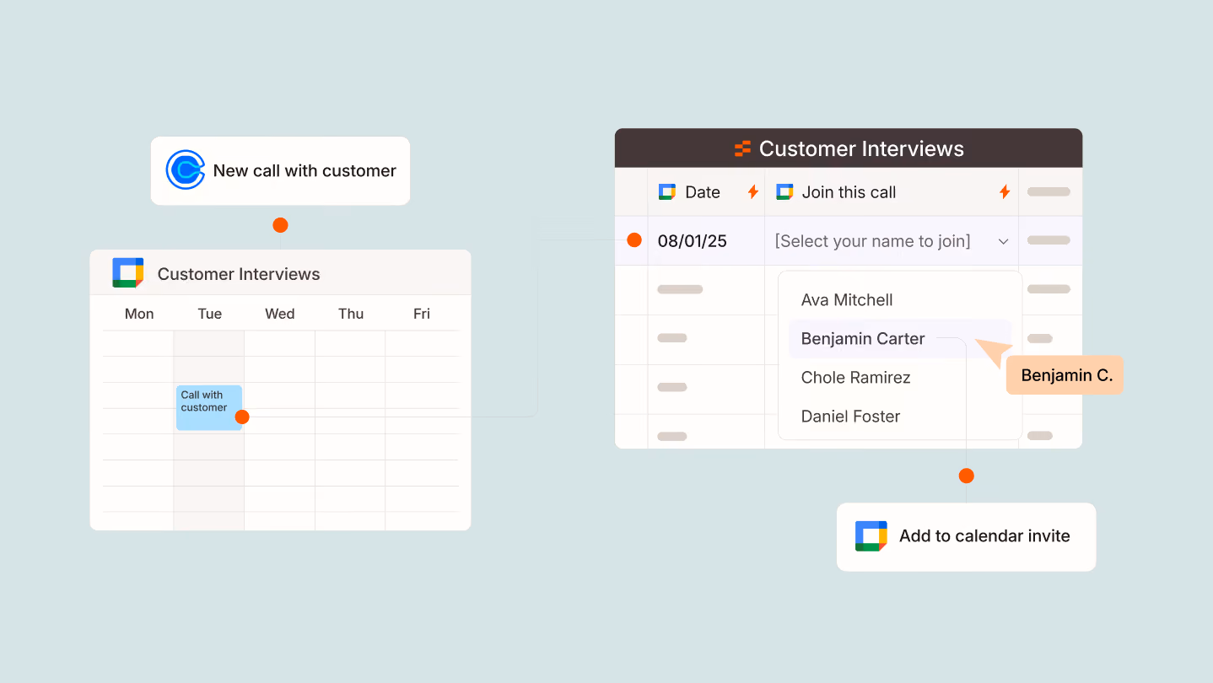The width and height of the screenshot is (1213, 683).
Task: Click the Google Calendar icon in Join this call column
Action: pos(784,192)
